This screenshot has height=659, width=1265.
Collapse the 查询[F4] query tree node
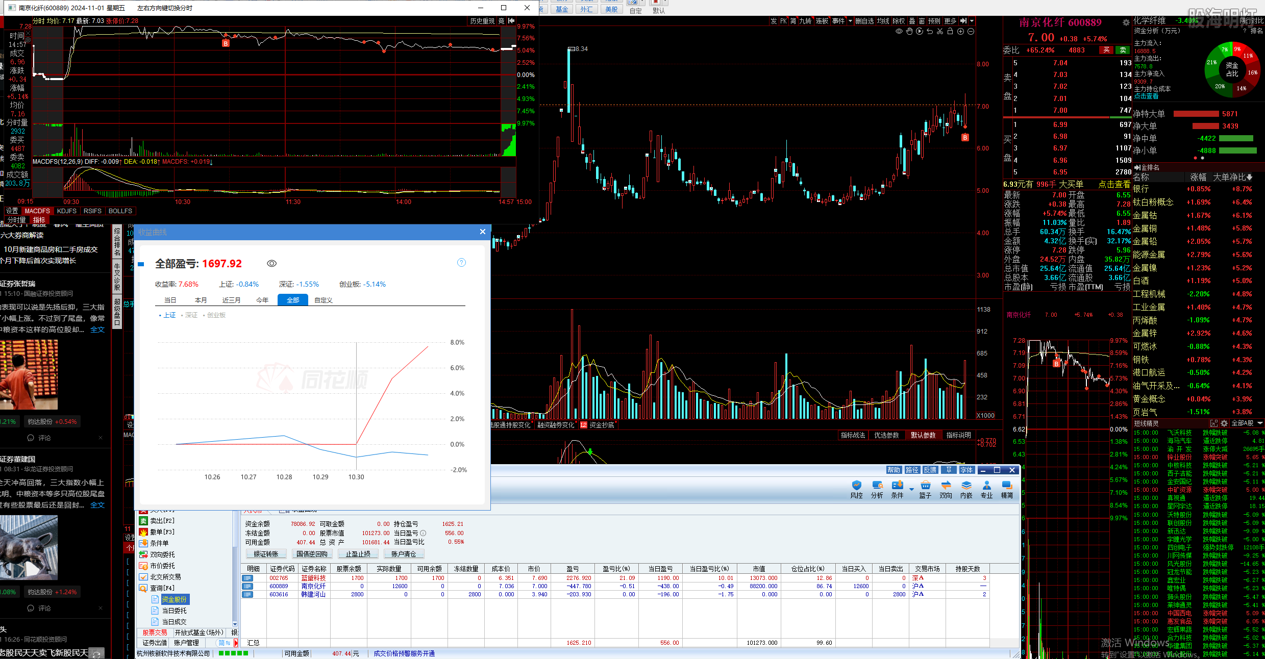157,588
